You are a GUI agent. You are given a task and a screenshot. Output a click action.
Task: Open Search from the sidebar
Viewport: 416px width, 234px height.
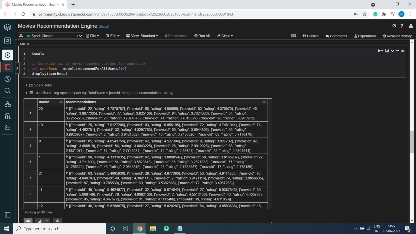pyautogui.click(x=7, y=91)
